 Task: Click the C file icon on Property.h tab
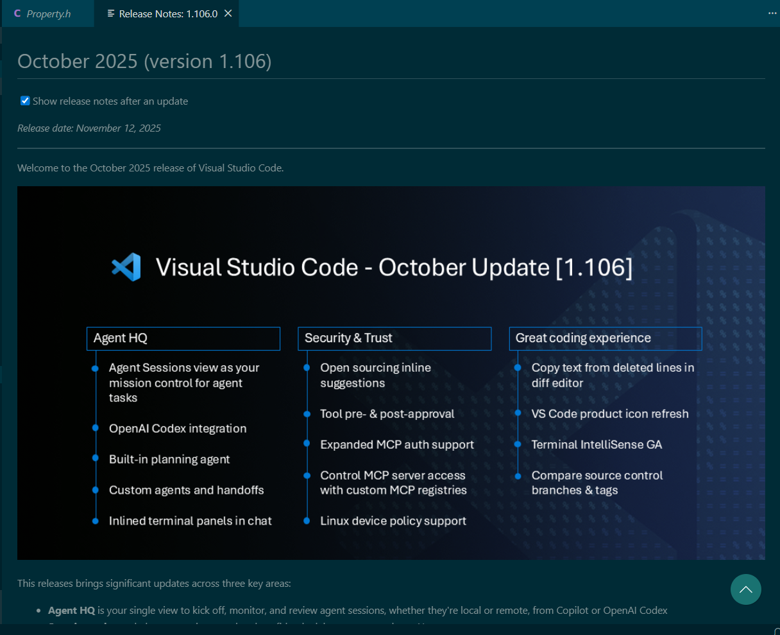(17, 13)
